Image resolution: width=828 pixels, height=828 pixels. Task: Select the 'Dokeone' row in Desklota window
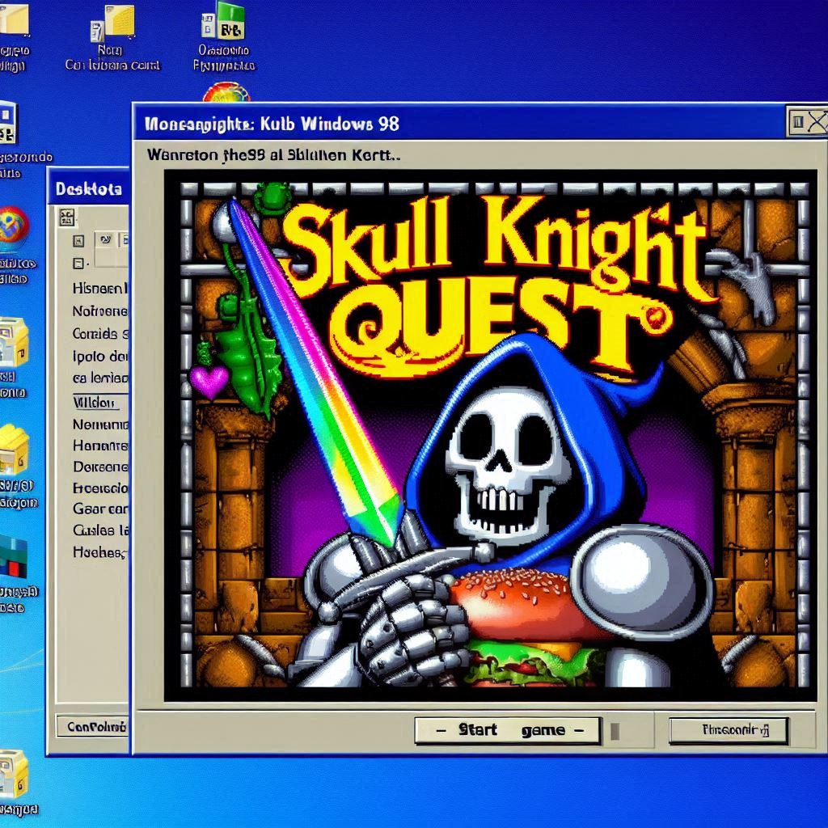[x=99, y=467]
